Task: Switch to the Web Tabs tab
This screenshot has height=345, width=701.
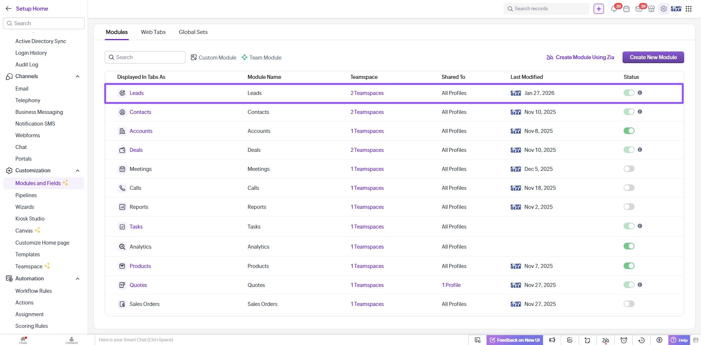Action: coord(153,32)
